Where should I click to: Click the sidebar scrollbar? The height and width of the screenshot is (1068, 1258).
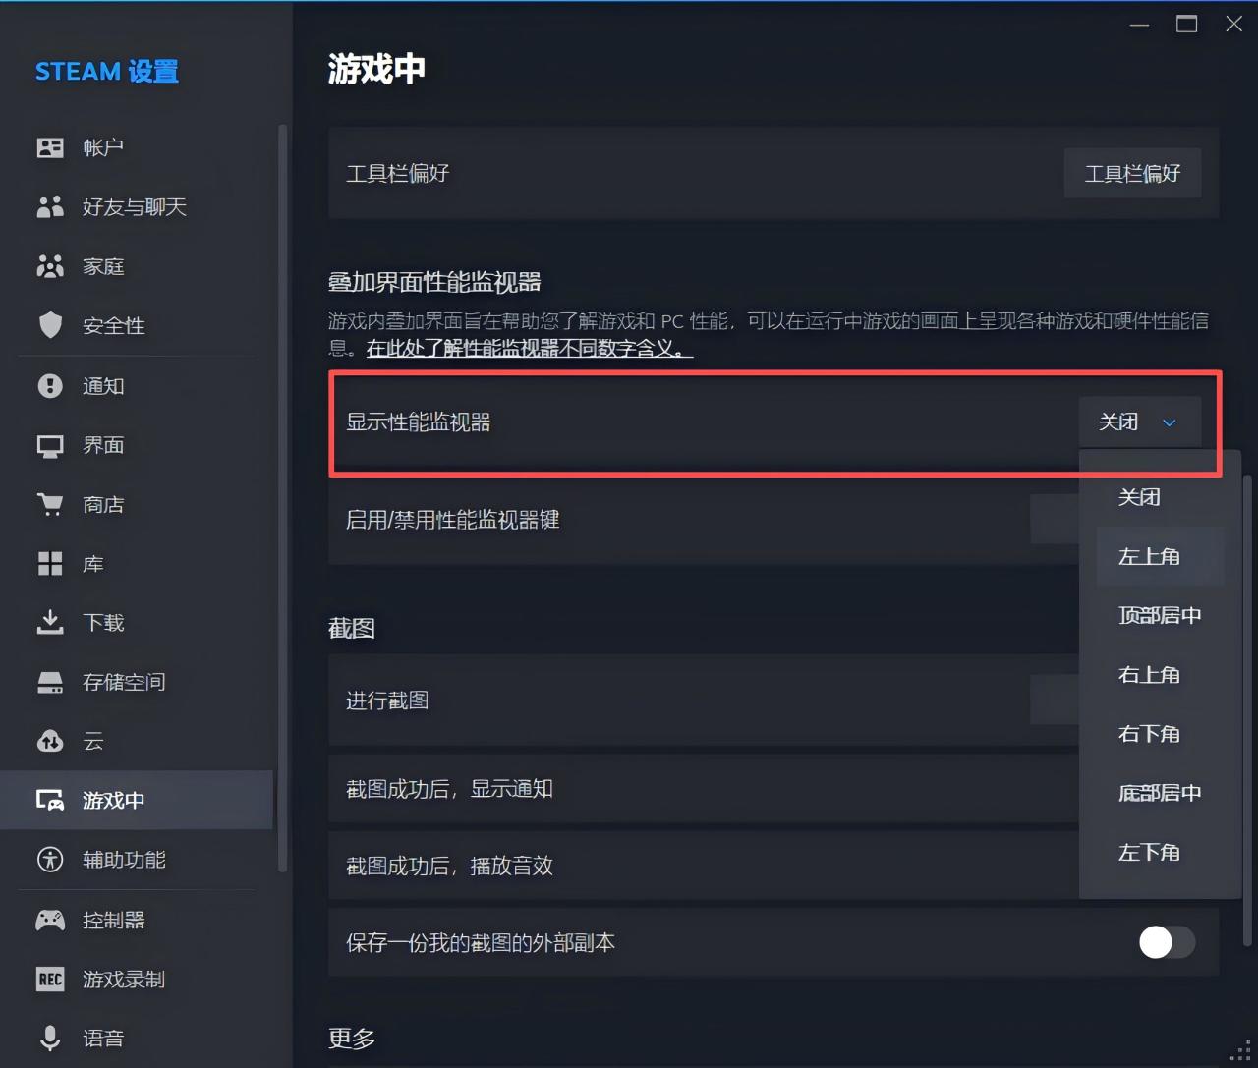(283, 498)
